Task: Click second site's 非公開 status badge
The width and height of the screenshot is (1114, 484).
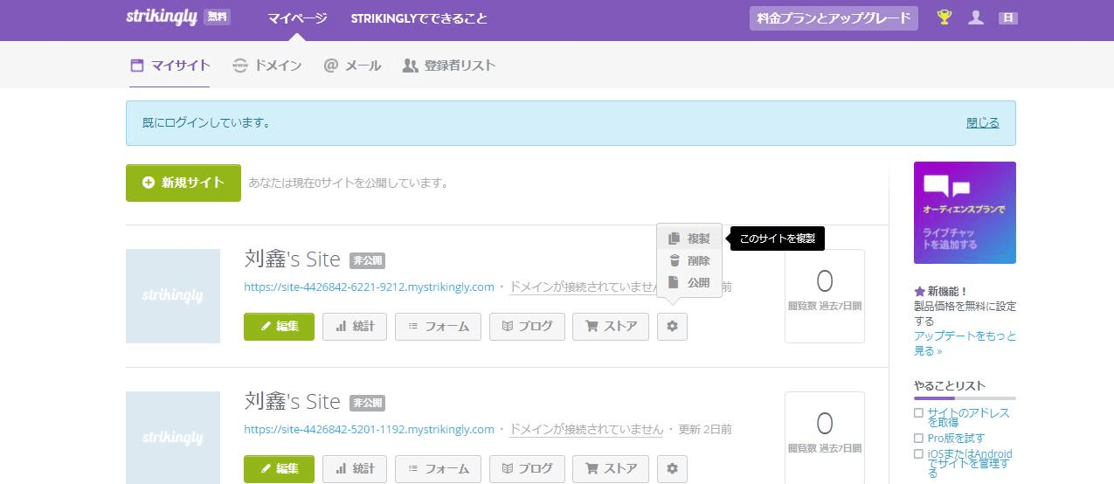Action: [x=367, y=403]
